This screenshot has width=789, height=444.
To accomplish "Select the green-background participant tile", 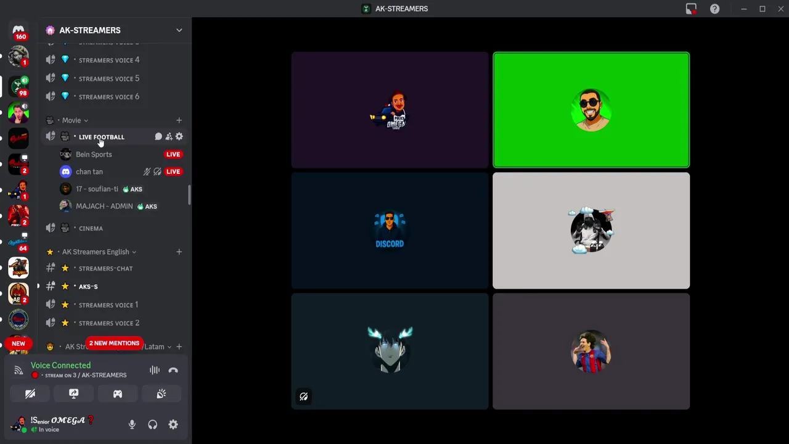I will [591, 110].
